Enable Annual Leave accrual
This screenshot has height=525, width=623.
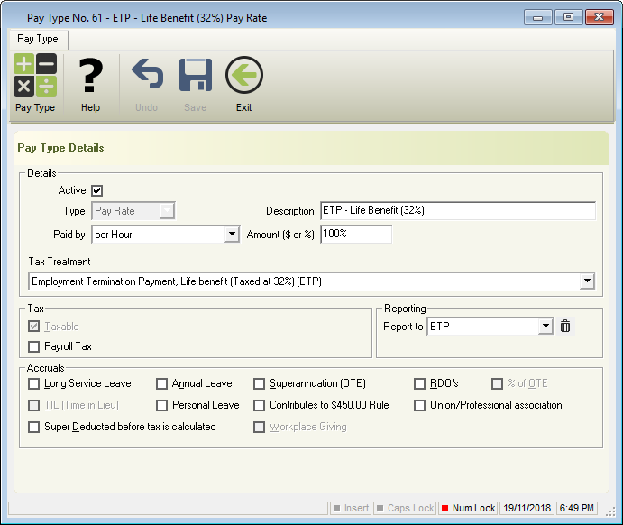click(x=161, y=383)
